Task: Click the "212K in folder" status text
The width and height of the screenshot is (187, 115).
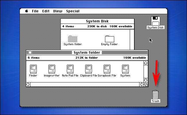Action: tap(87, 58)
